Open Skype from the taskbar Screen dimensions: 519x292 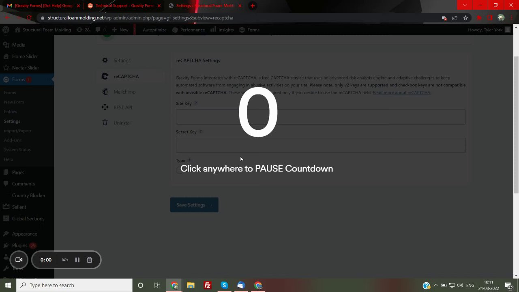pos(224,285)
